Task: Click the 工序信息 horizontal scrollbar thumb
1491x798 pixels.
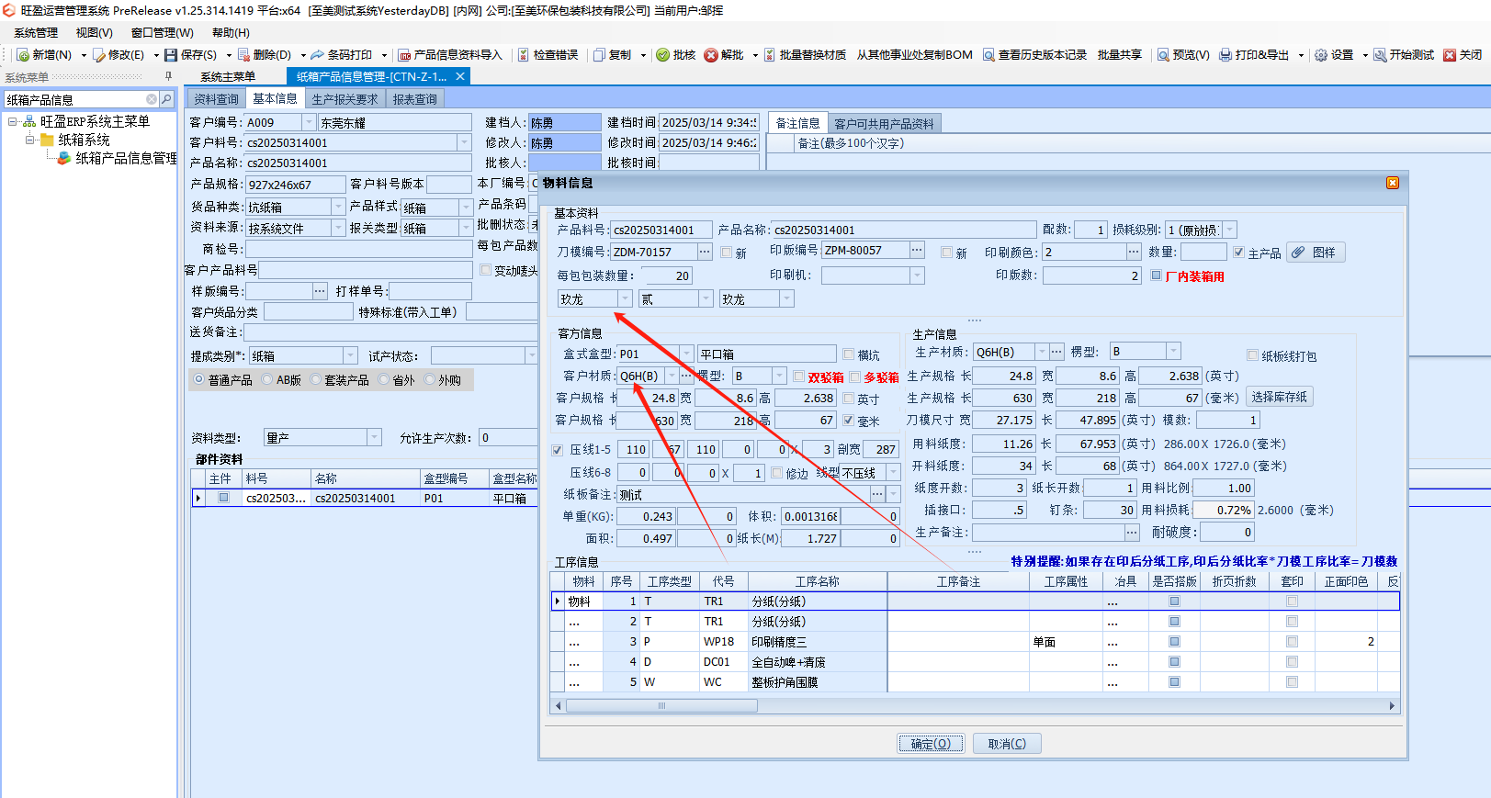Action: [x=661, y=706]
